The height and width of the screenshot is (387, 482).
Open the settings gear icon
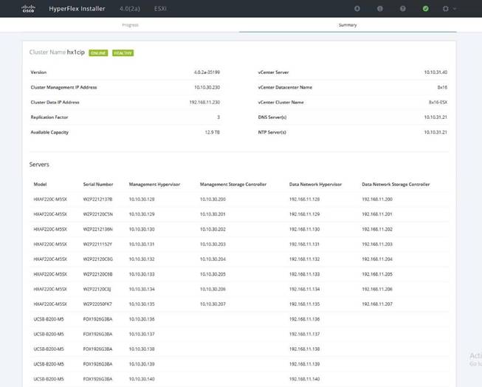coord(445,9)
